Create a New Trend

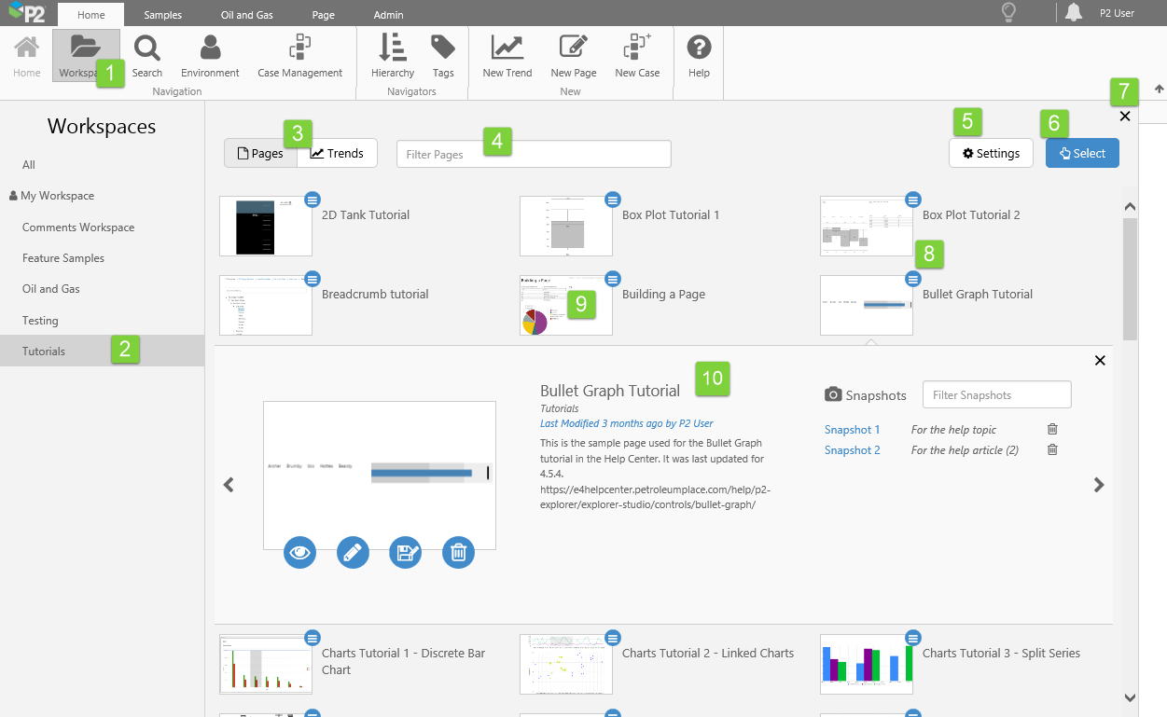(x=507, y=57)
